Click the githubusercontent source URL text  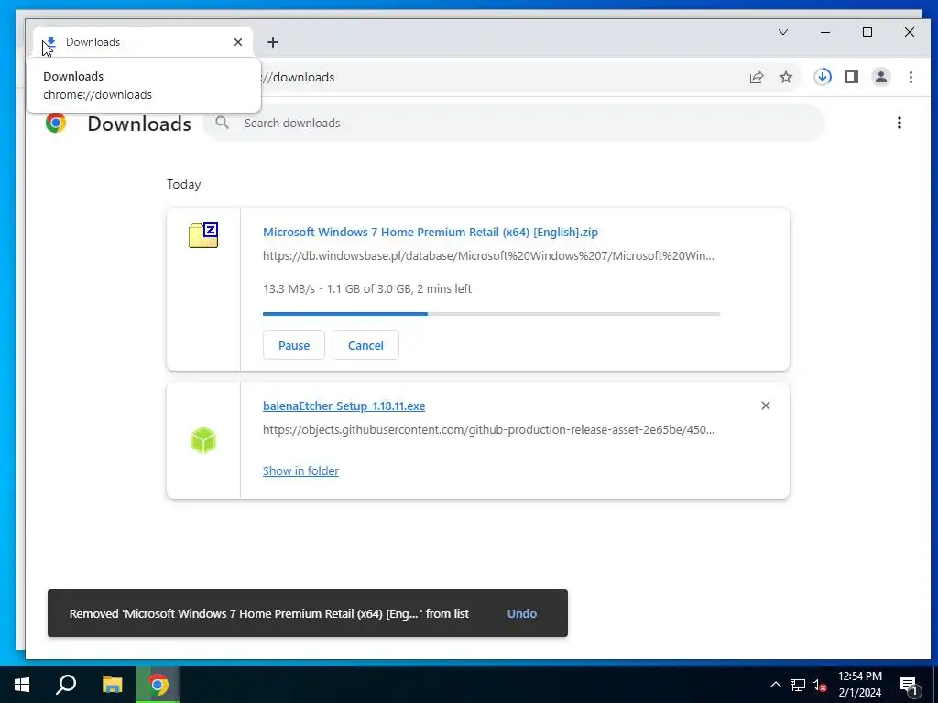488,430
